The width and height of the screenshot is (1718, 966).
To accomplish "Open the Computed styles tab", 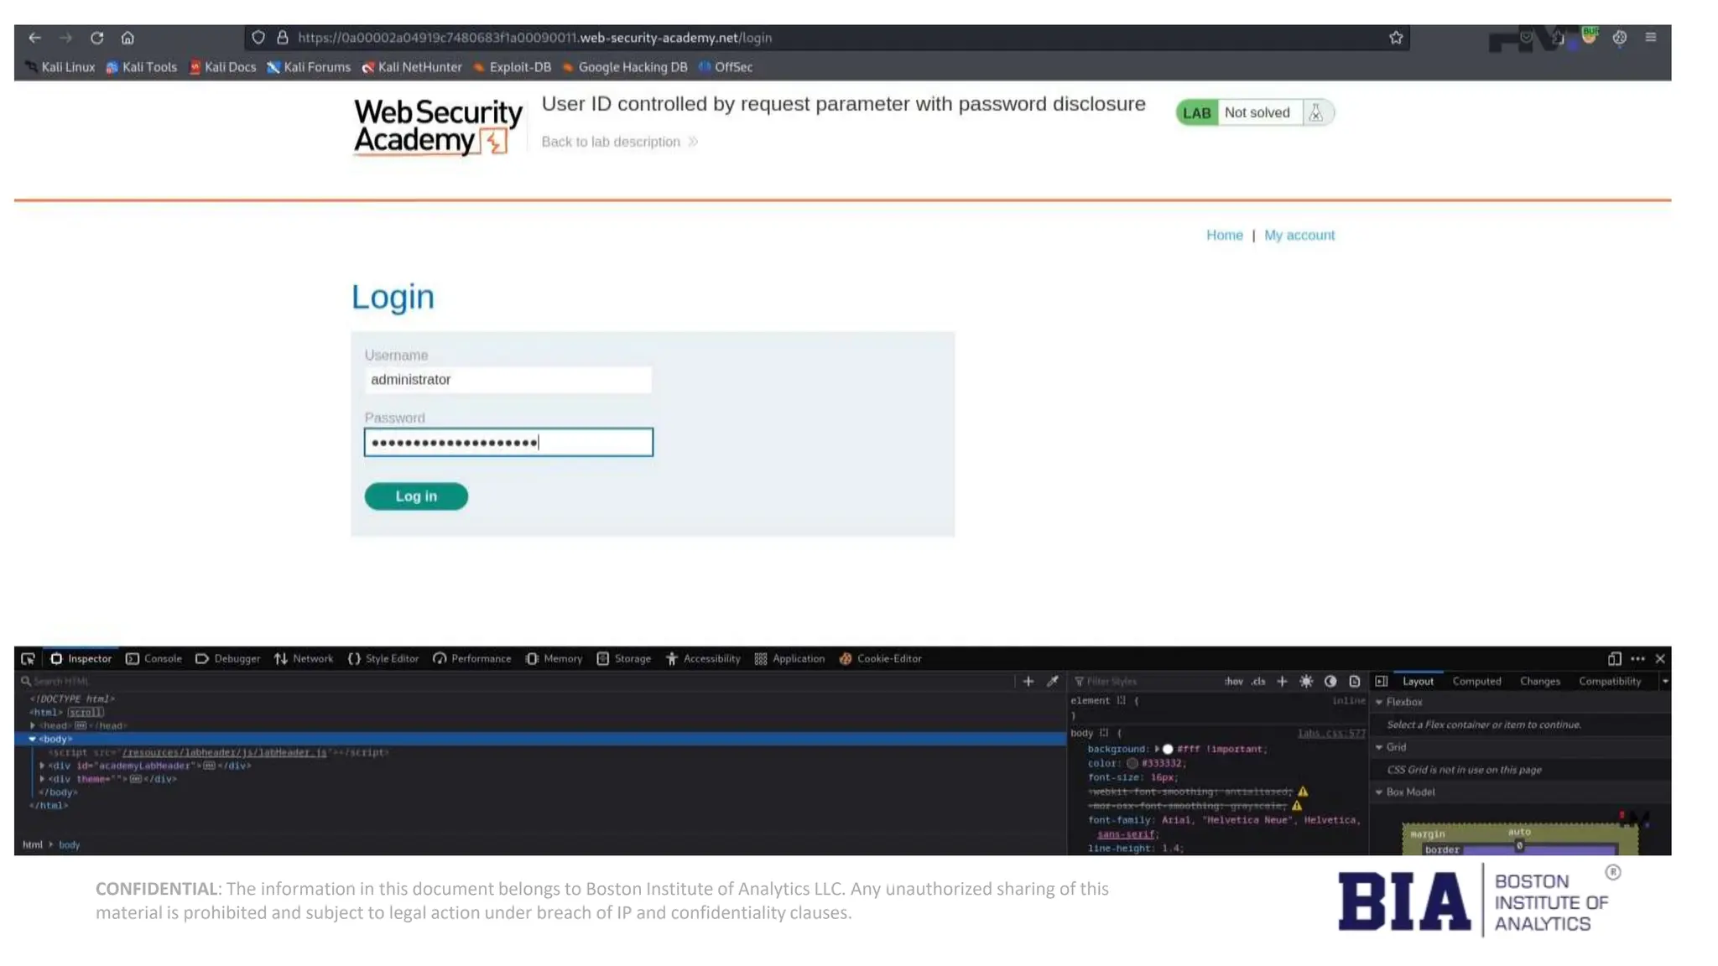I will tap(1476, 682).
